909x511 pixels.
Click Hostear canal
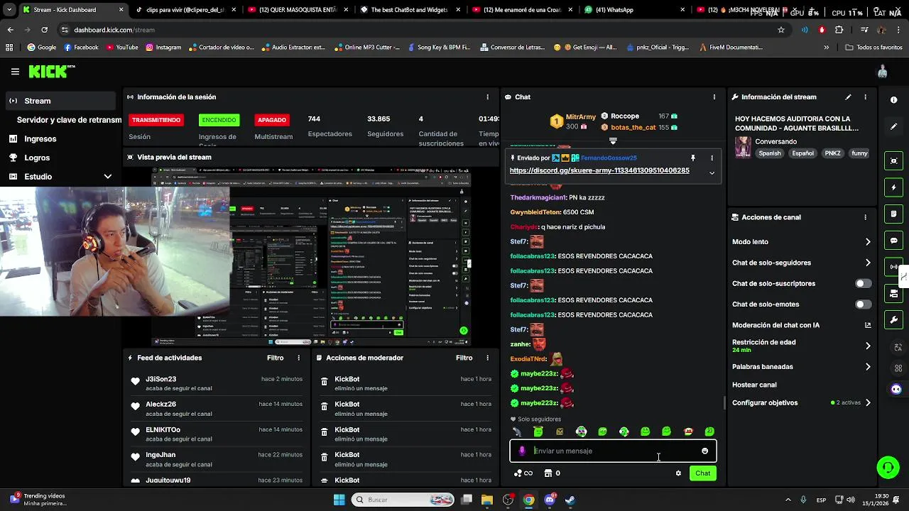(754, 385)
